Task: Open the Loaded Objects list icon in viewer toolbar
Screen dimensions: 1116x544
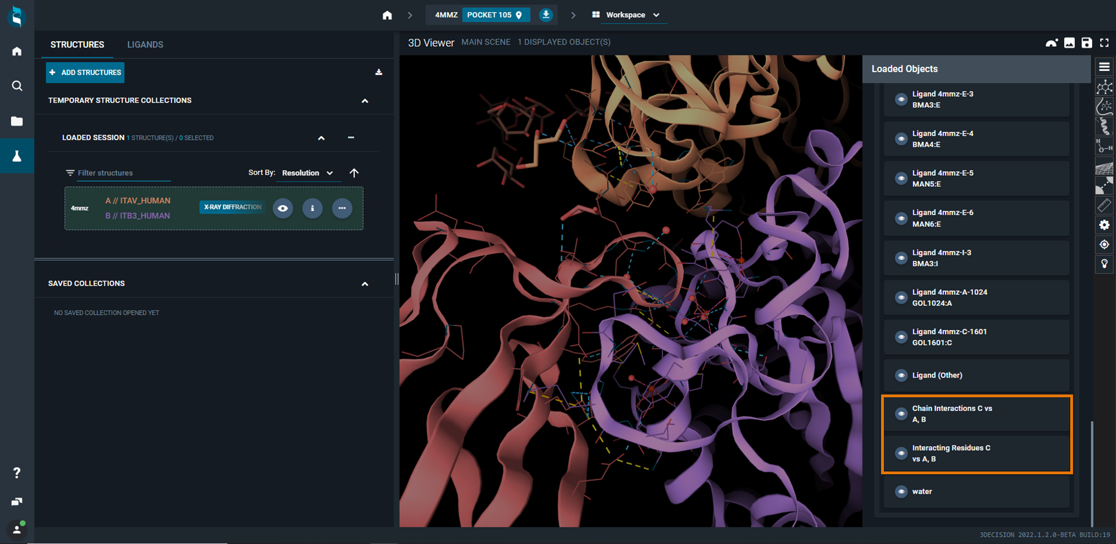Action: [1104, 67]
